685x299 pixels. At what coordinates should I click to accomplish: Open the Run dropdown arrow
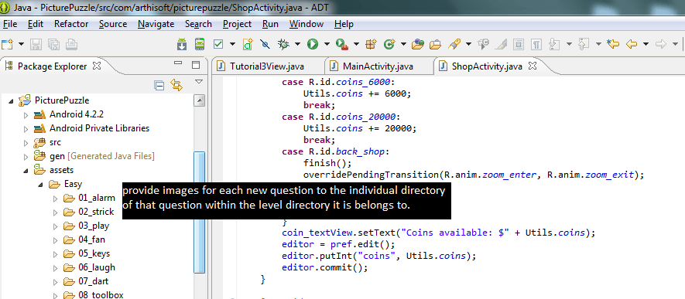(x=326, y=44)
